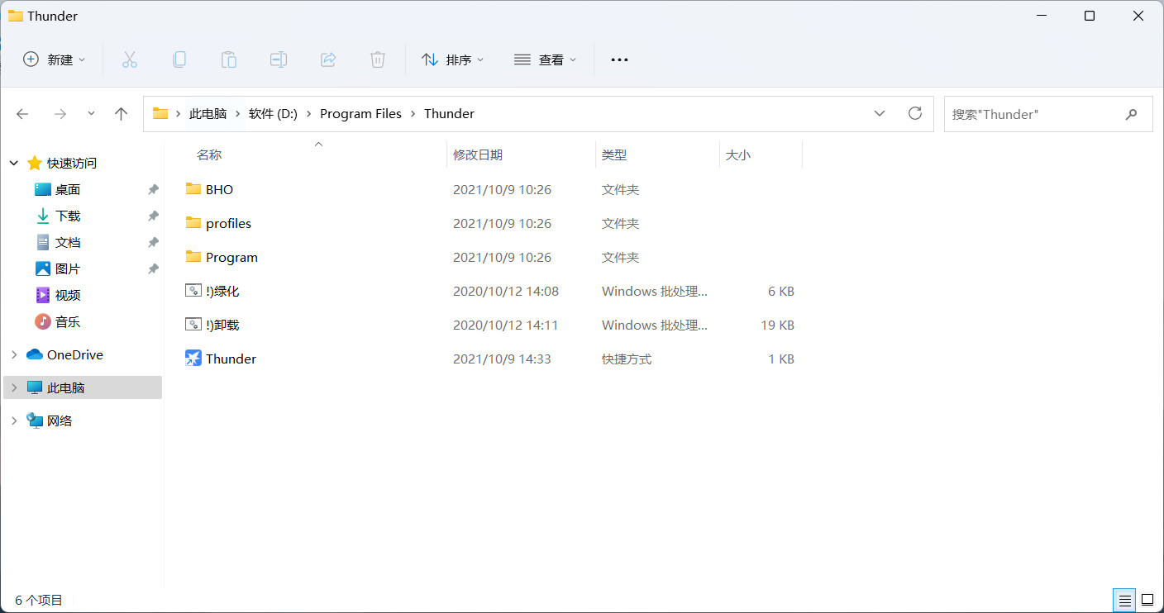The height and width of the screenshot is (613, 1164).
Task: Select the !)绿化 batch file icon
Action: point(193,291)
